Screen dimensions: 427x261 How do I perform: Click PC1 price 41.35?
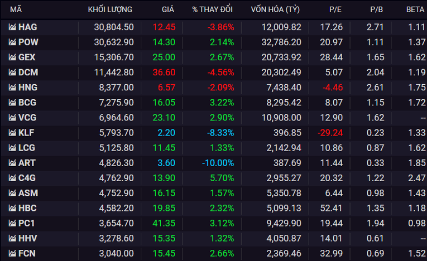coord(164,223)
